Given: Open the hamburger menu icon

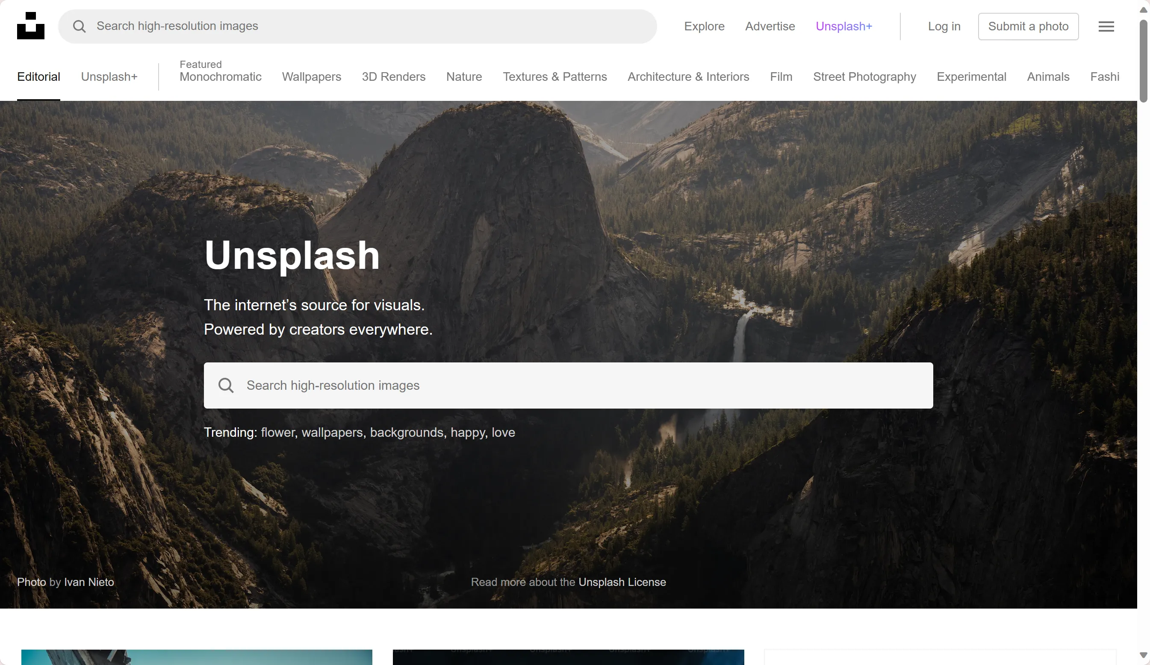Looking at the screenshot, I should [1106, 26].
